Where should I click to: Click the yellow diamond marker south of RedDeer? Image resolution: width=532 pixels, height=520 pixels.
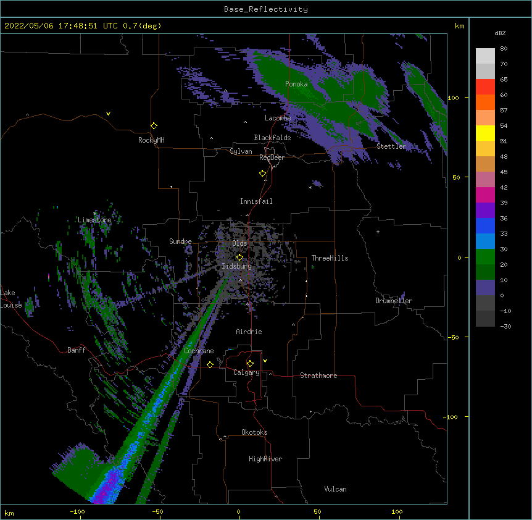263,174
